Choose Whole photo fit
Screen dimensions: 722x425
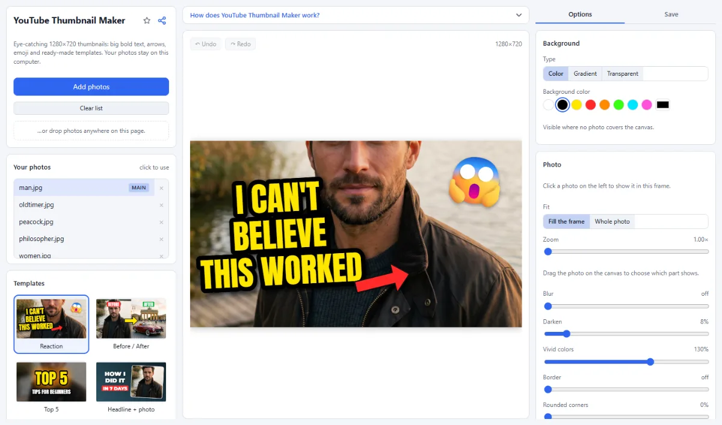click(612, 221)
